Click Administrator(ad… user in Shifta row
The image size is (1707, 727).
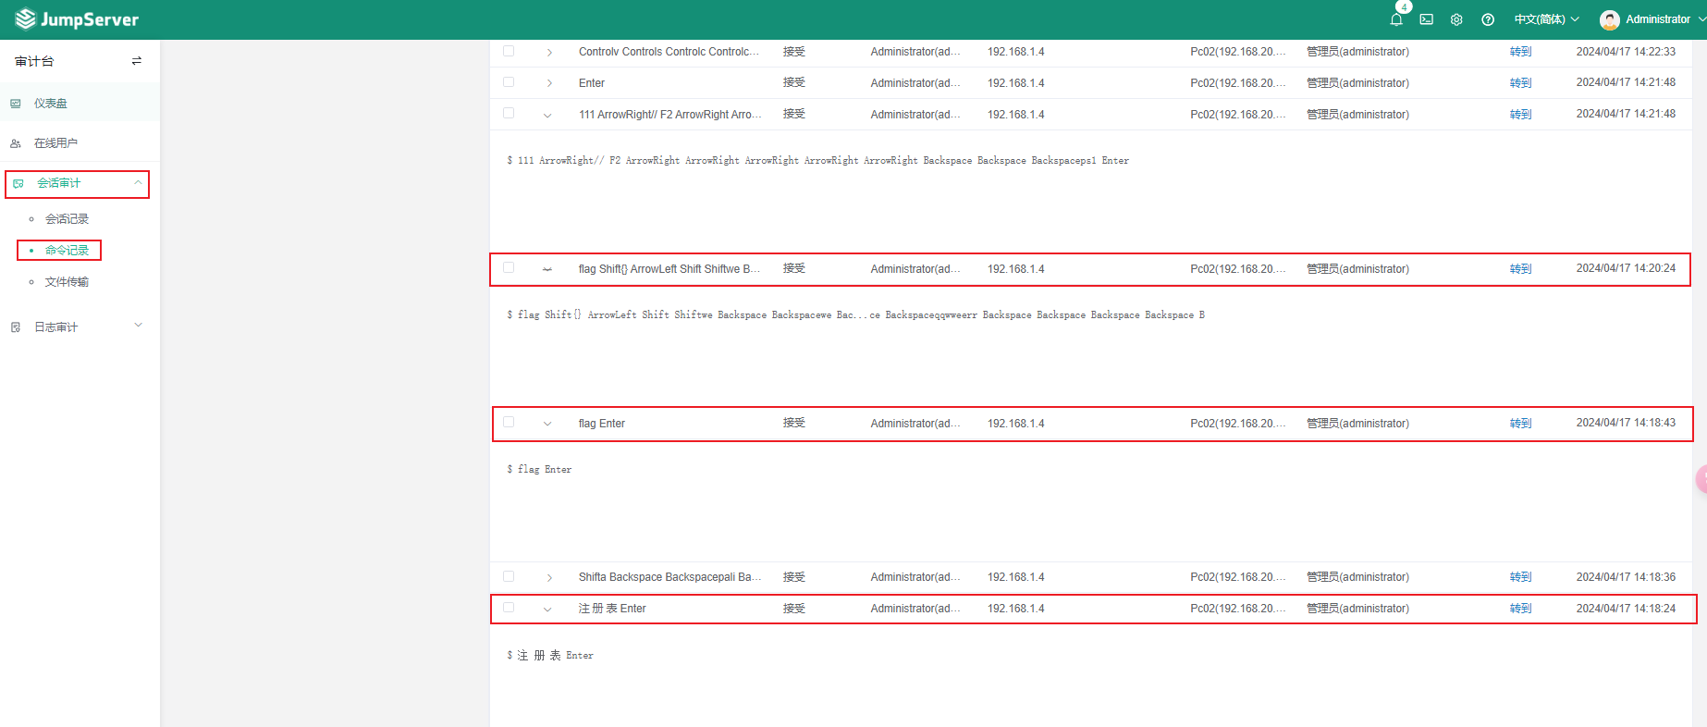click(x=915, y=577)
